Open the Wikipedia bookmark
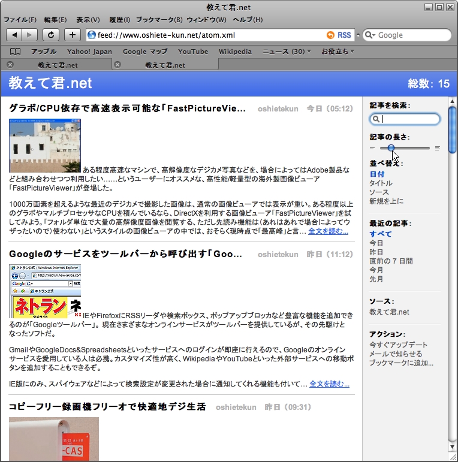Screen dimensions: 458x462 [x=235, y=52]
